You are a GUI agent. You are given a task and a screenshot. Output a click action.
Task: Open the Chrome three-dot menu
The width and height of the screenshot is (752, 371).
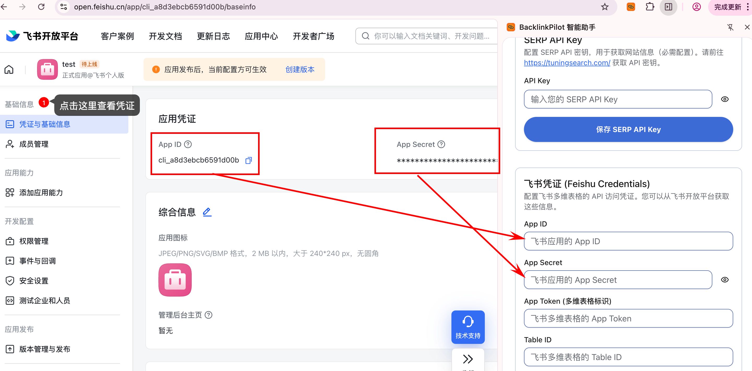(x=747, y=7)
